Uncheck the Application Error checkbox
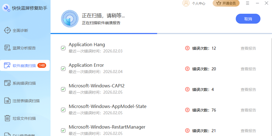The height and width of the screenshot is (136, 272). [63, 69]
